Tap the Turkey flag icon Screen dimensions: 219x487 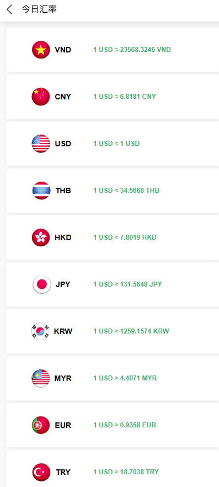click(41, 472)
